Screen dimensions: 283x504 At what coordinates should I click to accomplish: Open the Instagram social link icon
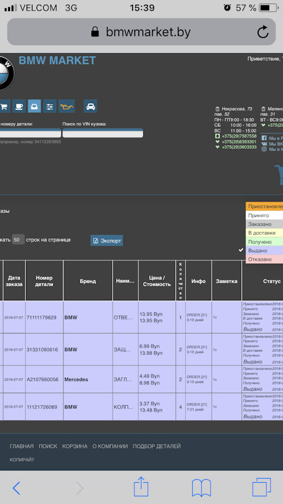pos(264,149)
